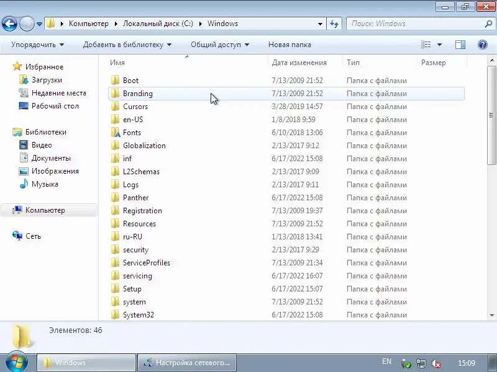This screenshot has height=372, width=497.
Task: Click the search Windows input field
Action: (415, 24)
